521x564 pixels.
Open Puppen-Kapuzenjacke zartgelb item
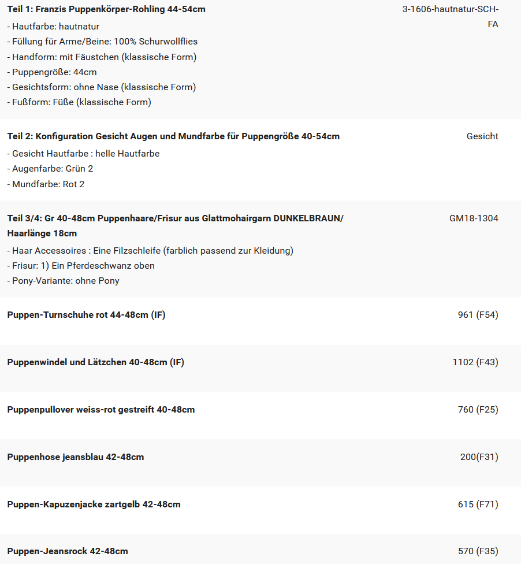[94, 504]
